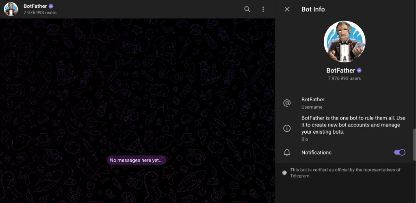Click the bio info circle icon
Screen dimensions: 416x203
(287, 128)
